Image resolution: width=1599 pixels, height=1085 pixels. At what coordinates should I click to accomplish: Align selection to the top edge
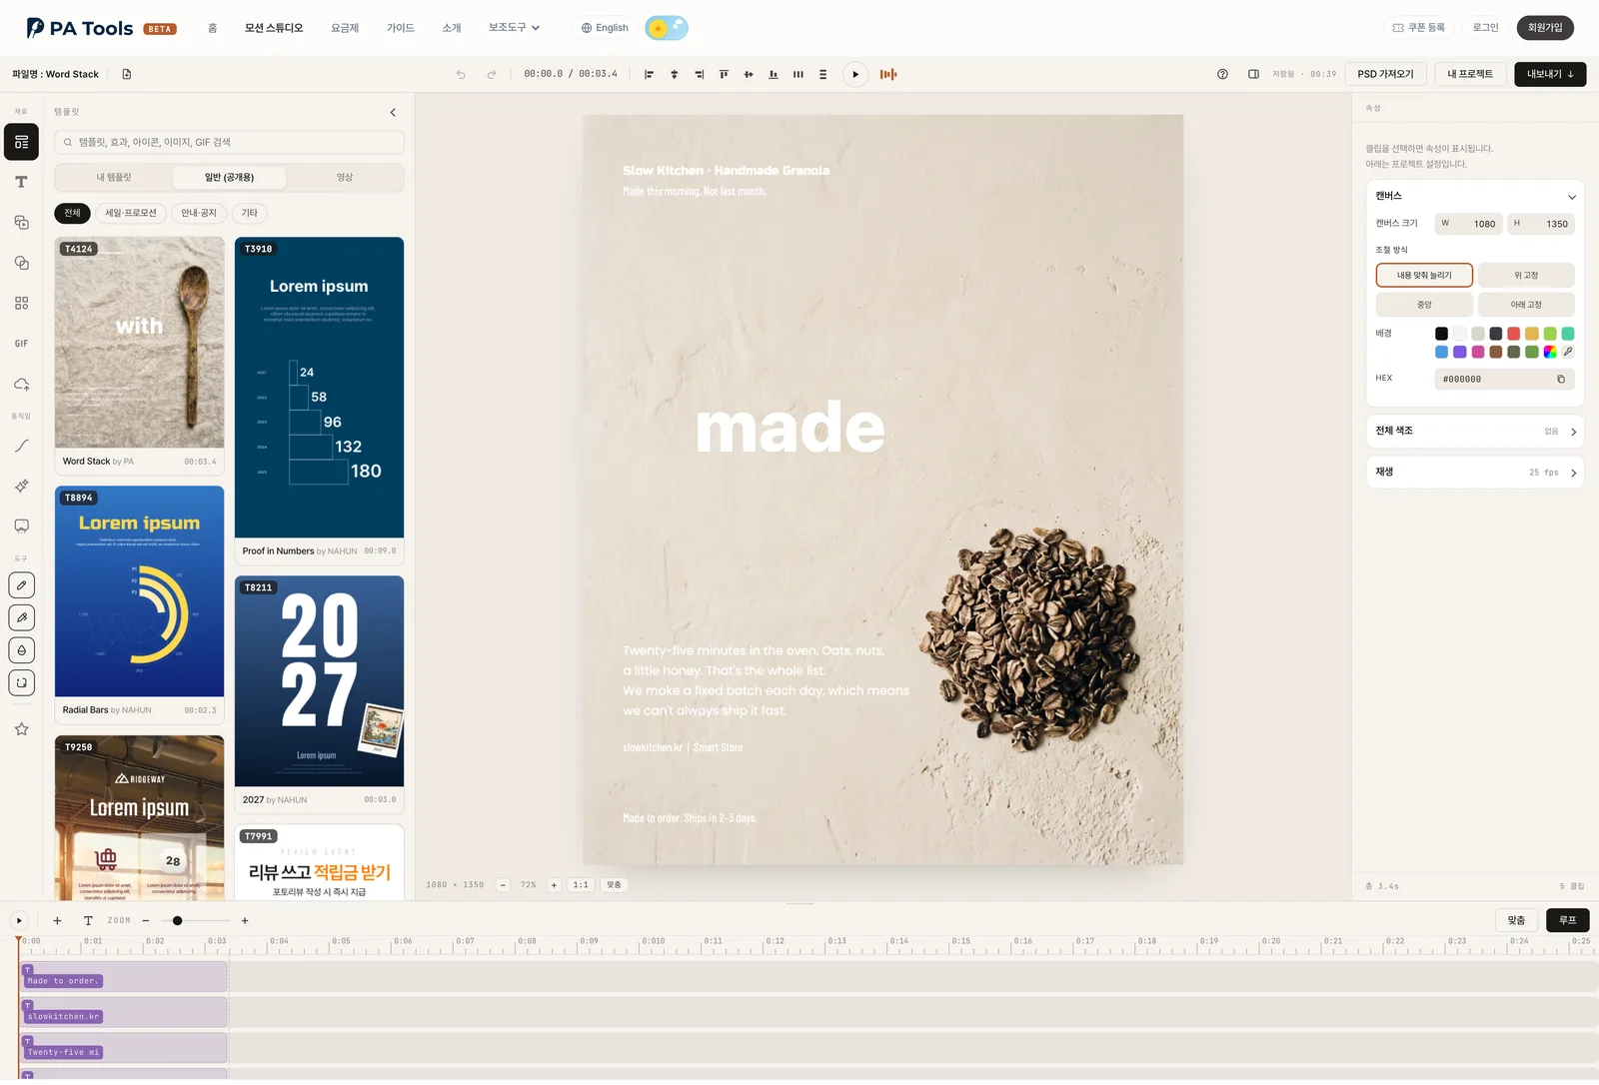[x=724, y=74]
